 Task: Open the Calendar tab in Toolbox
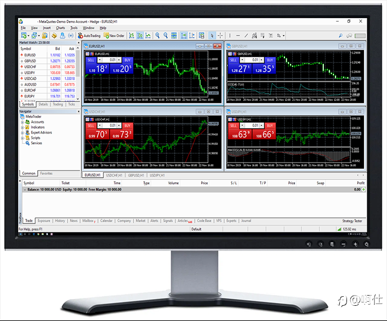(106, 221)
